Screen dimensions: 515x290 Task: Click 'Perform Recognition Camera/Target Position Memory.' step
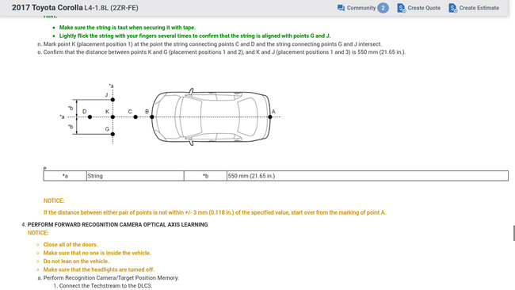pos(111,278)
